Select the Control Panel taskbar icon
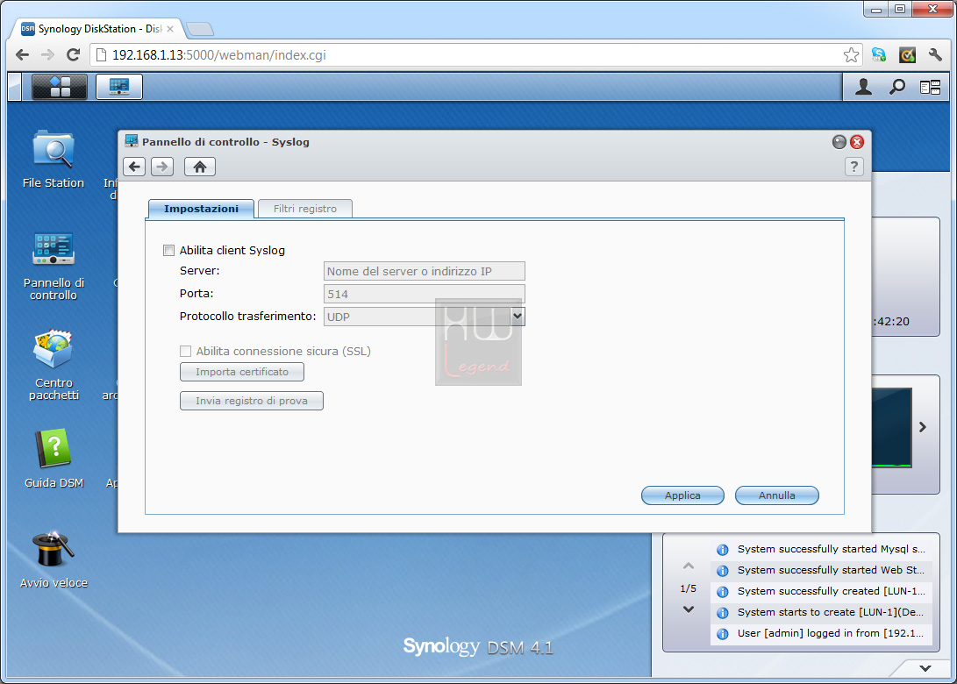The image size is (957, 684). pyautogui.click(x=119, y=87)
